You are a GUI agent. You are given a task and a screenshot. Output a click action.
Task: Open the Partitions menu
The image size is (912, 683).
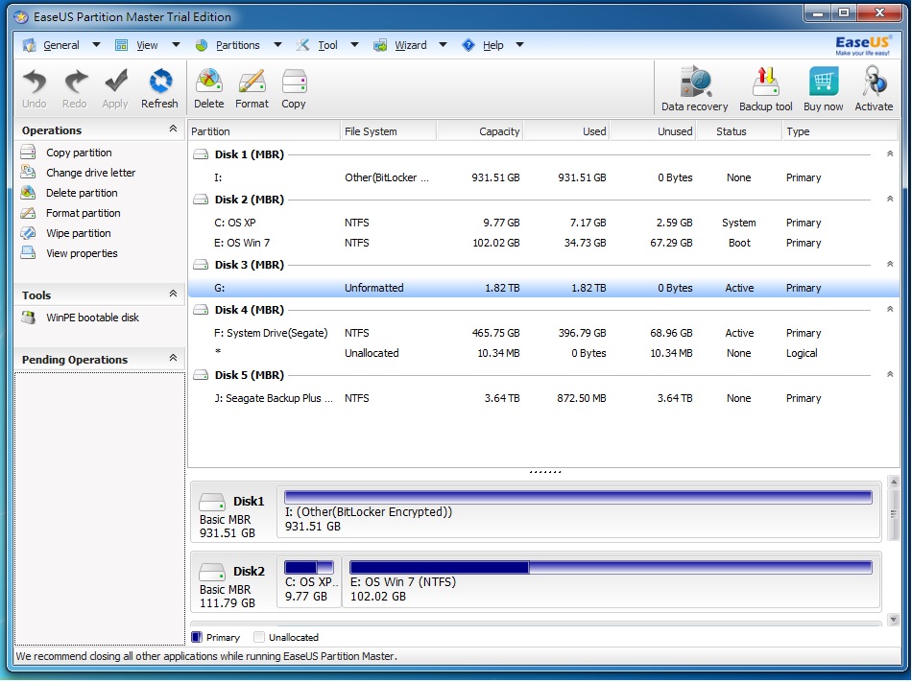click(238, 45)
